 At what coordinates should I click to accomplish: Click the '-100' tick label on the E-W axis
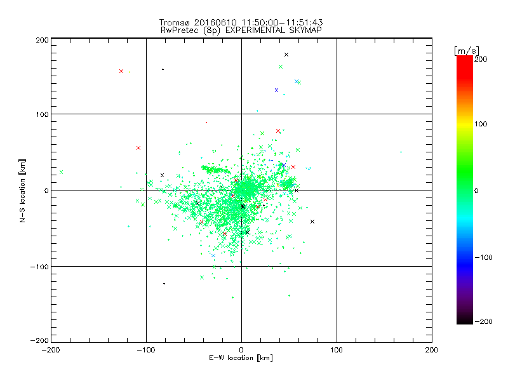146,350
